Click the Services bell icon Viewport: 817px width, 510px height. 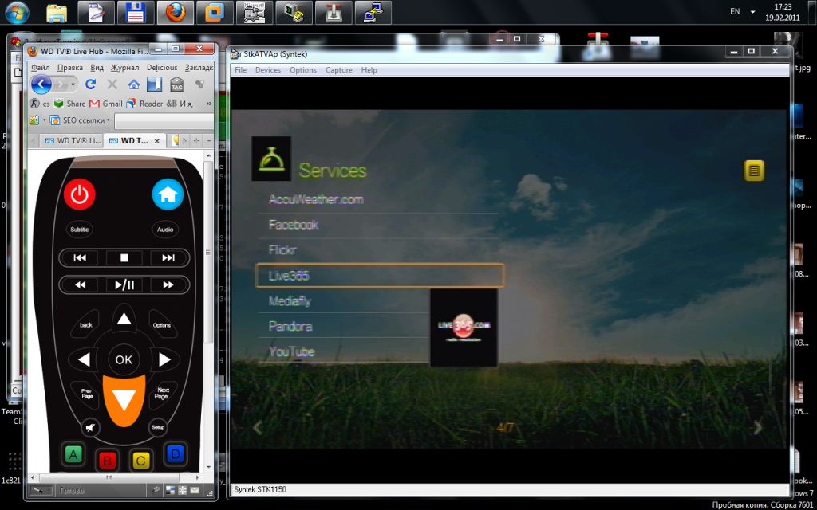pos(271,159)
